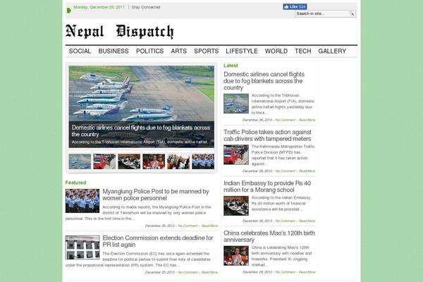Viewport: 423px width, 282px height.
Task: Open Myanglung Police Post featured headline
Action: pos(156,195)
